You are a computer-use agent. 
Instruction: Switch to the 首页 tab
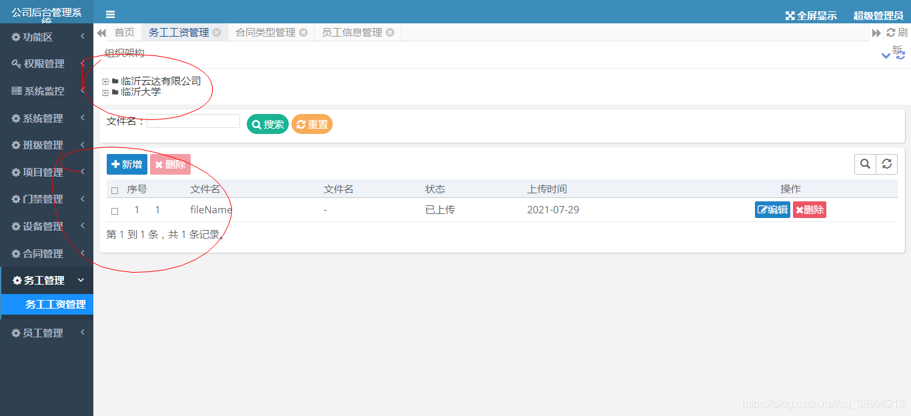point(124,32)
